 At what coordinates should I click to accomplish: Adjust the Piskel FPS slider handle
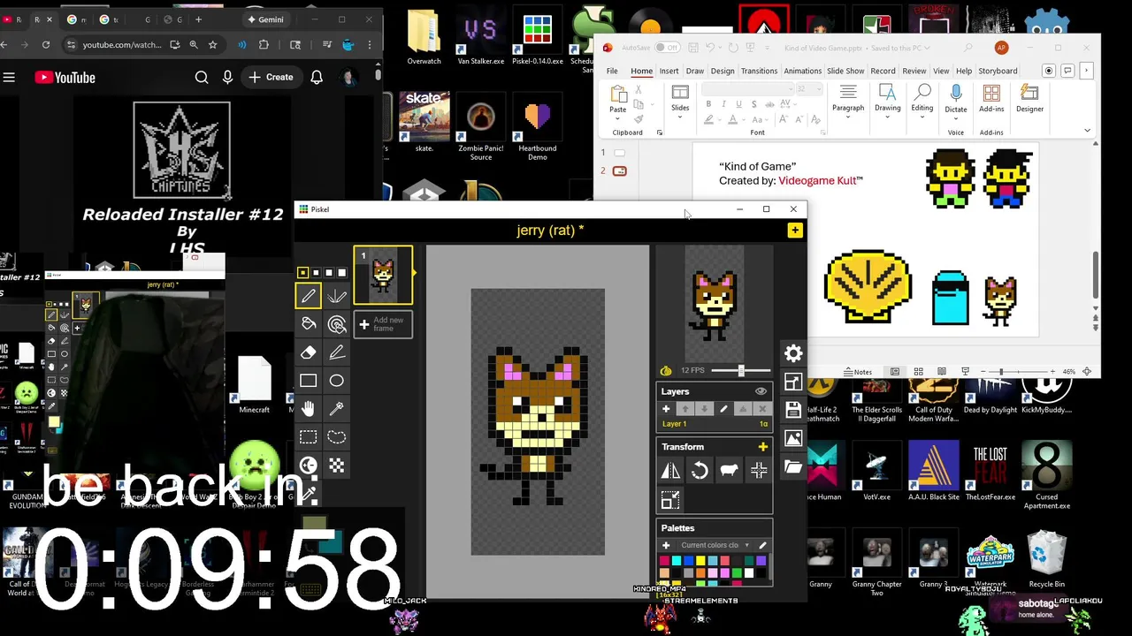tap(741, 371)
